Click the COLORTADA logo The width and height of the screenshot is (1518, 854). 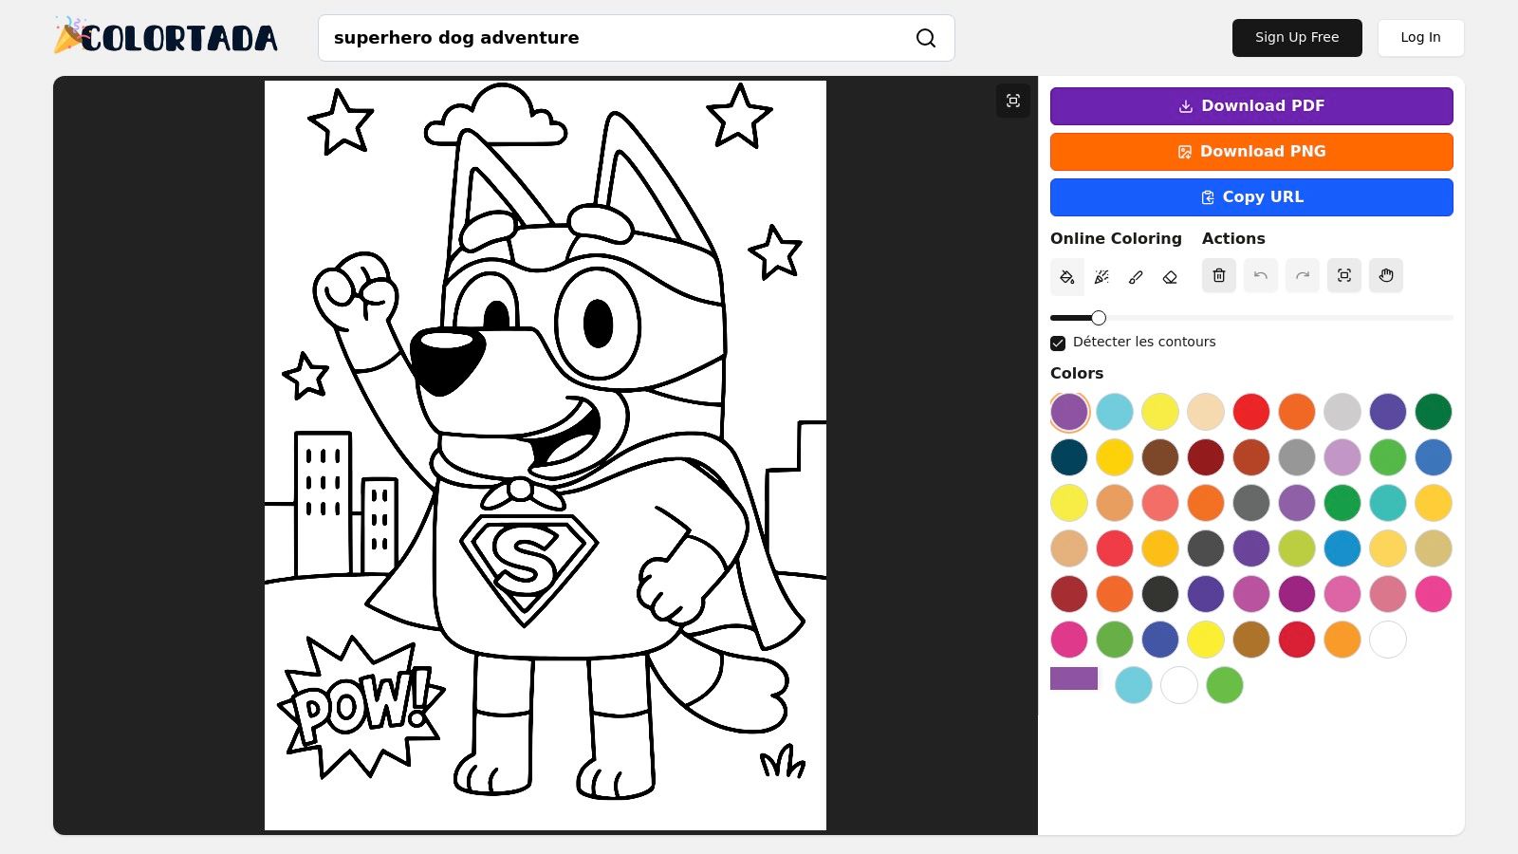pos(165,36)
